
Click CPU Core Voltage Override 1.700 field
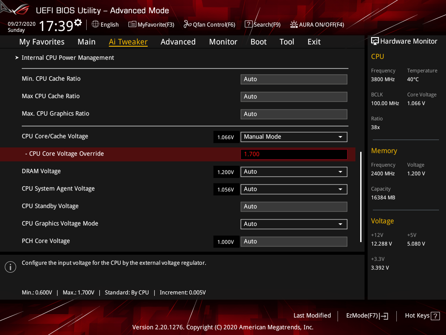294,154
